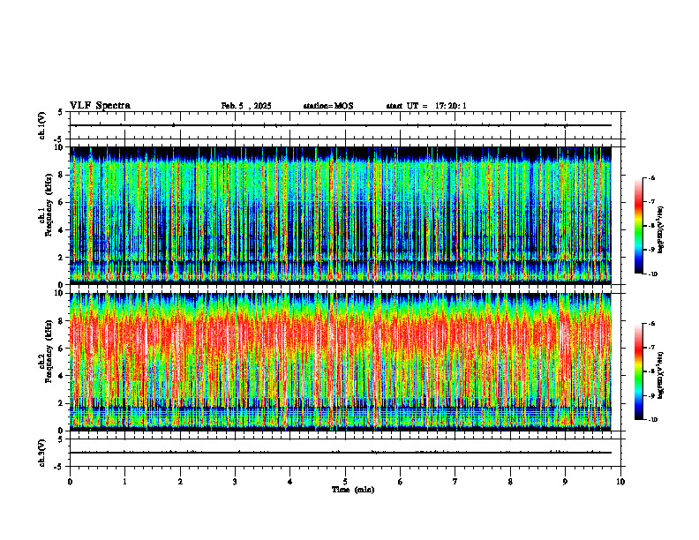Click the ch.3(V) waveform strip at bottom
The height and width of the screenshot is (540, 699).
coord(347,453)
